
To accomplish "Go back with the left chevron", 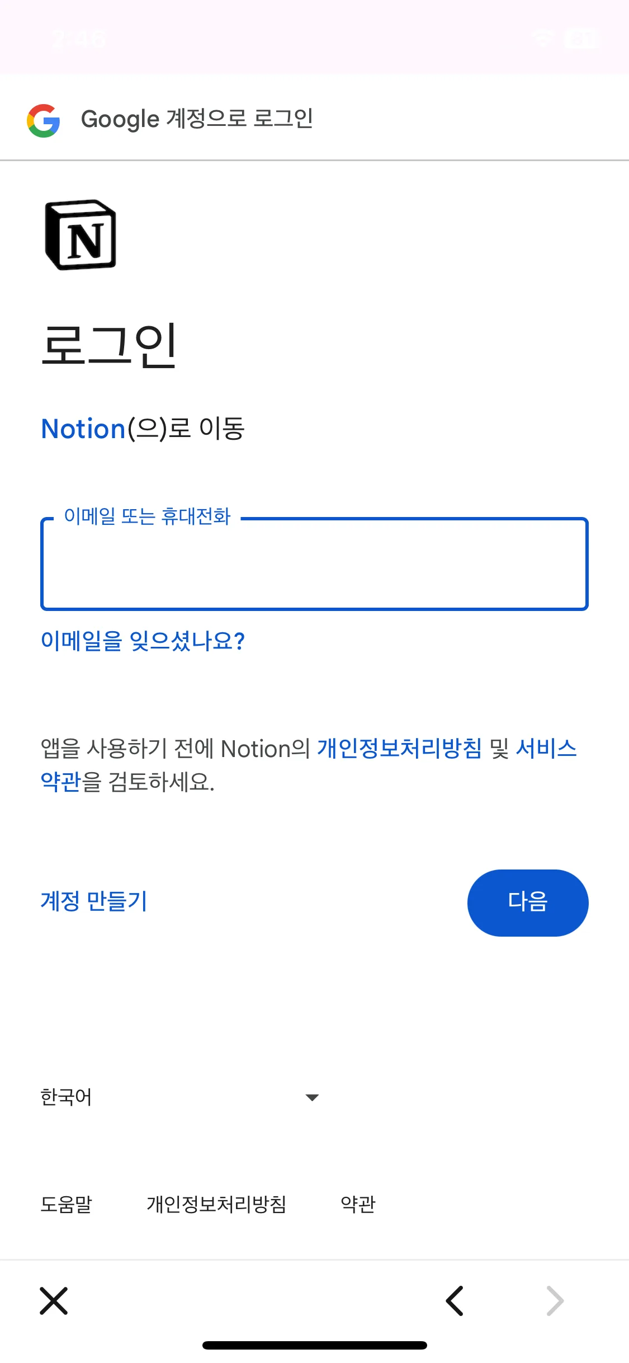I will click(455, 1300).
